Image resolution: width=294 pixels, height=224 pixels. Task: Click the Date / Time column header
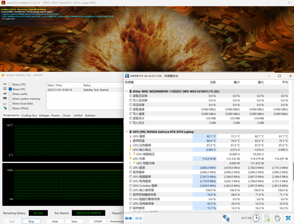(64, 85)
